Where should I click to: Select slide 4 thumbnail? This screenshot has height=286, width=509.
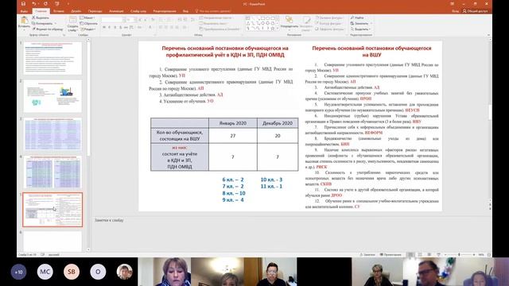(x=52, y=172)
